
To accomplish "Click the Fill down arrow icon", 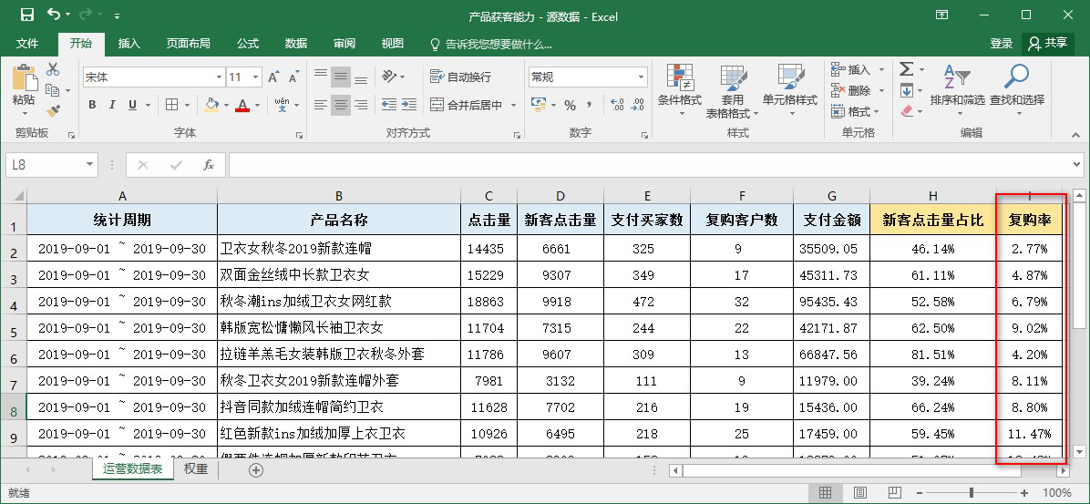I will pyautogui.click(x=907, y=90).
